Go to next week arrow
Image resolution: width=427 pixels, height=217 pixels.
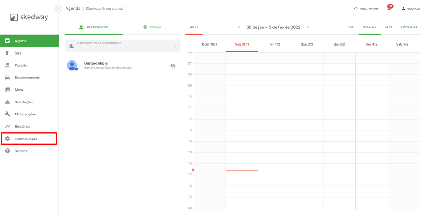click(x=308, y=28)
